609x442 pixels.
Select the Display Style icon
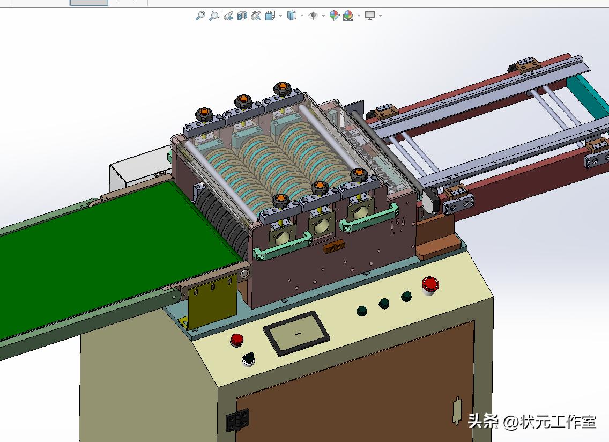(x=292, y=16)
